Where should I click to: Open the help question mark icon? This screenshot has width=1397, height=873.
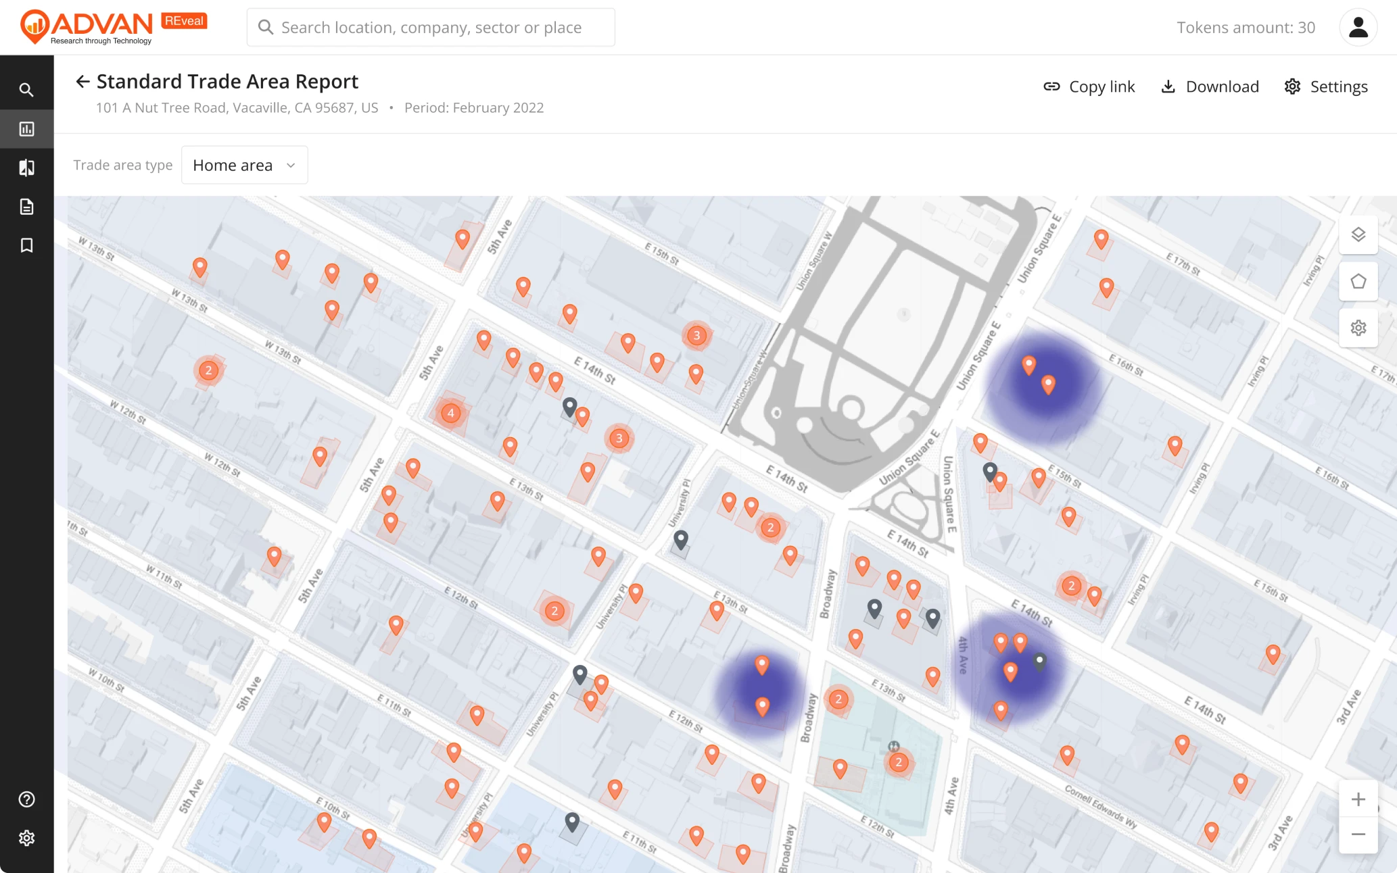pyautogui.click(x=26, y=799)
